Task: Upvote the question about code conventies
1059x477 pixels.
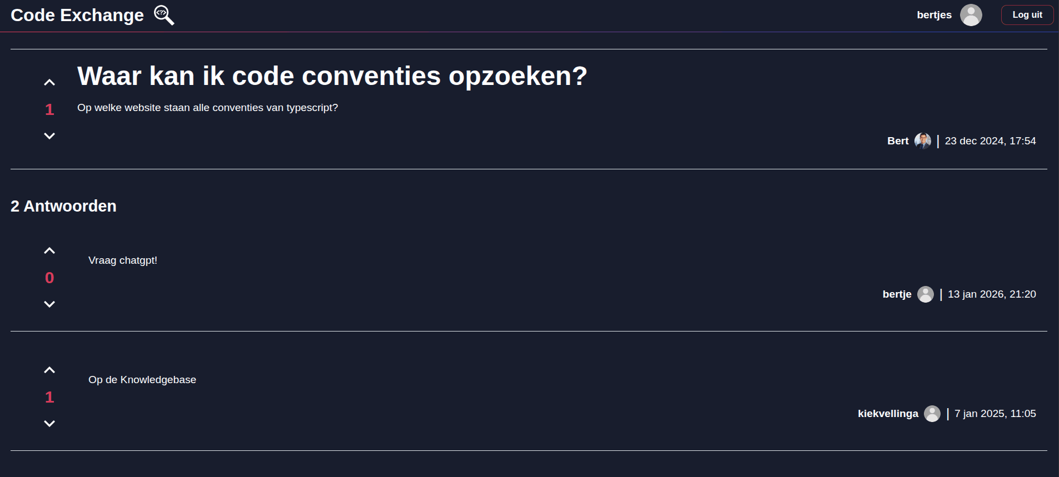Action: (49, 83)
